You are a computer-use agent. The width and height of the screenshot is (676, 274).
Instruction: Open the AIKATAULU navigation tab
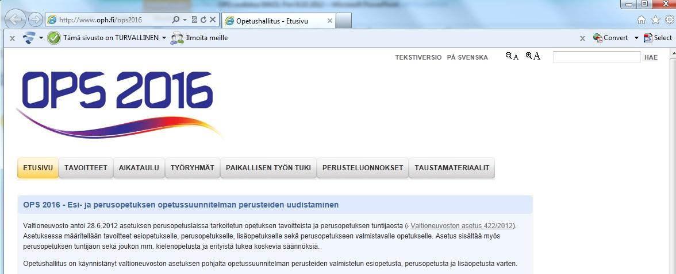(x=139, y=168)
